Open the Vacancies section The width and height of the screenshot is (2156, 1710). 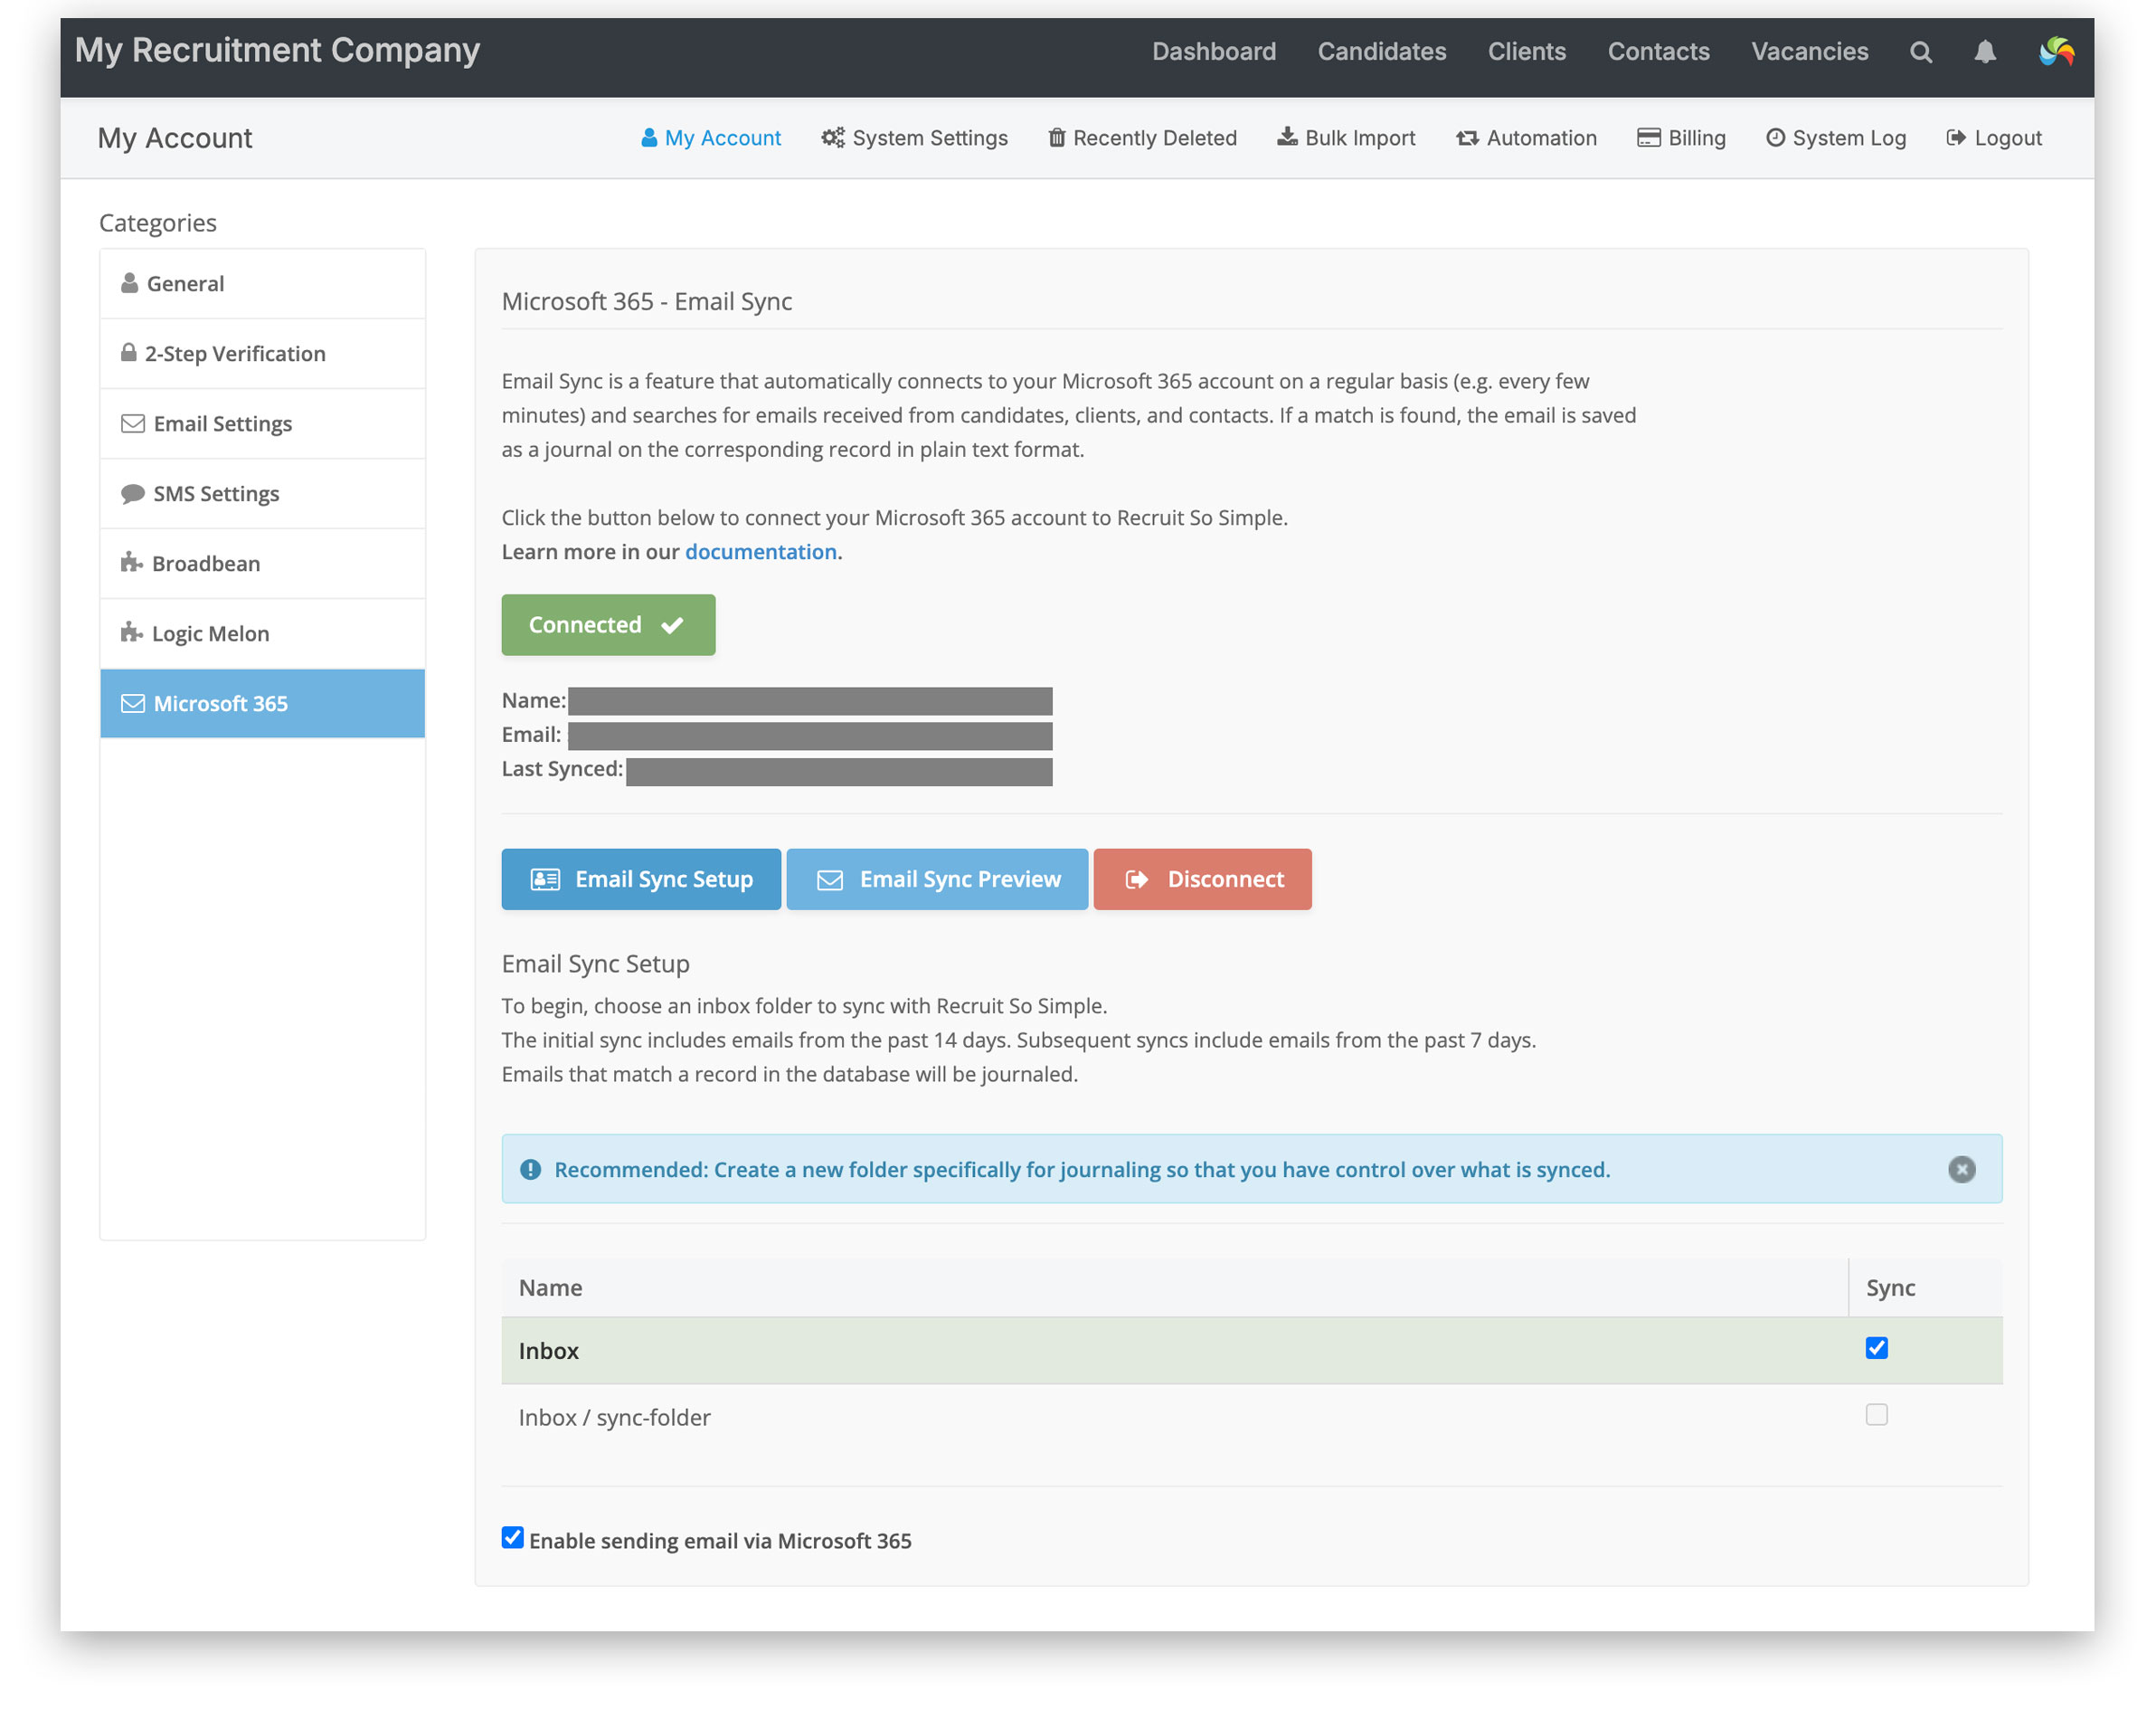pos(1809,52)
